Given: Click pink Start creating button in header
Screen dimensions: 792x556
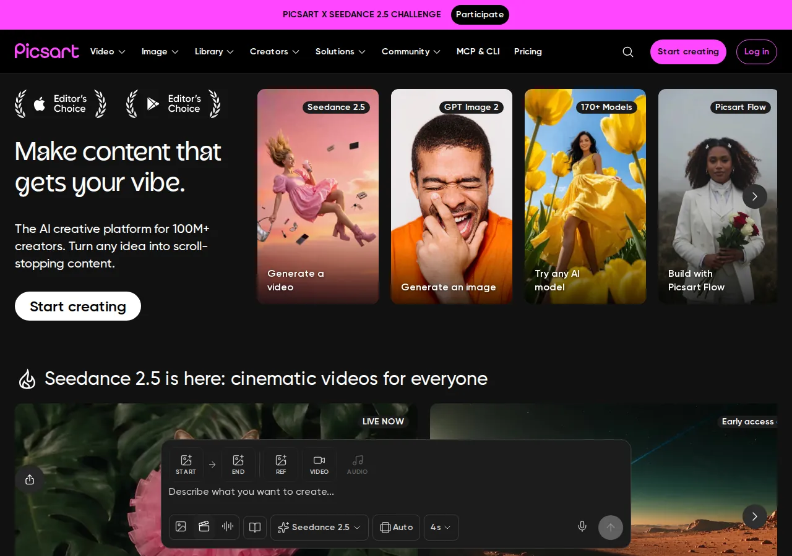Looking at the screenshot, I should 688,52.
